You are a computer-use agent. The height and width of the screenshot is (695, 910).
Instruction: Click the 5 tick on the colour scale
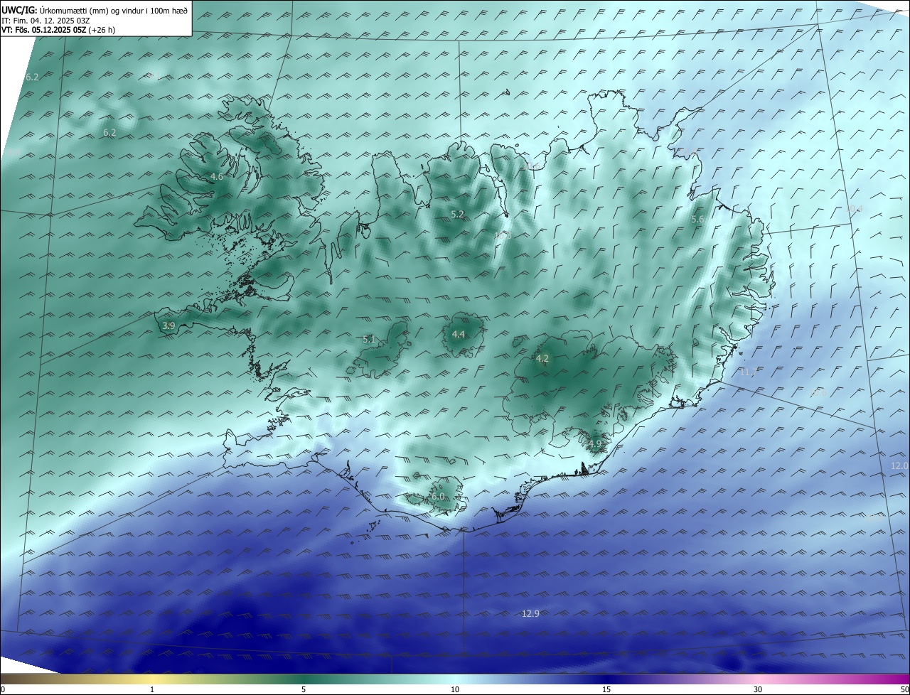[x=304, y=689]
